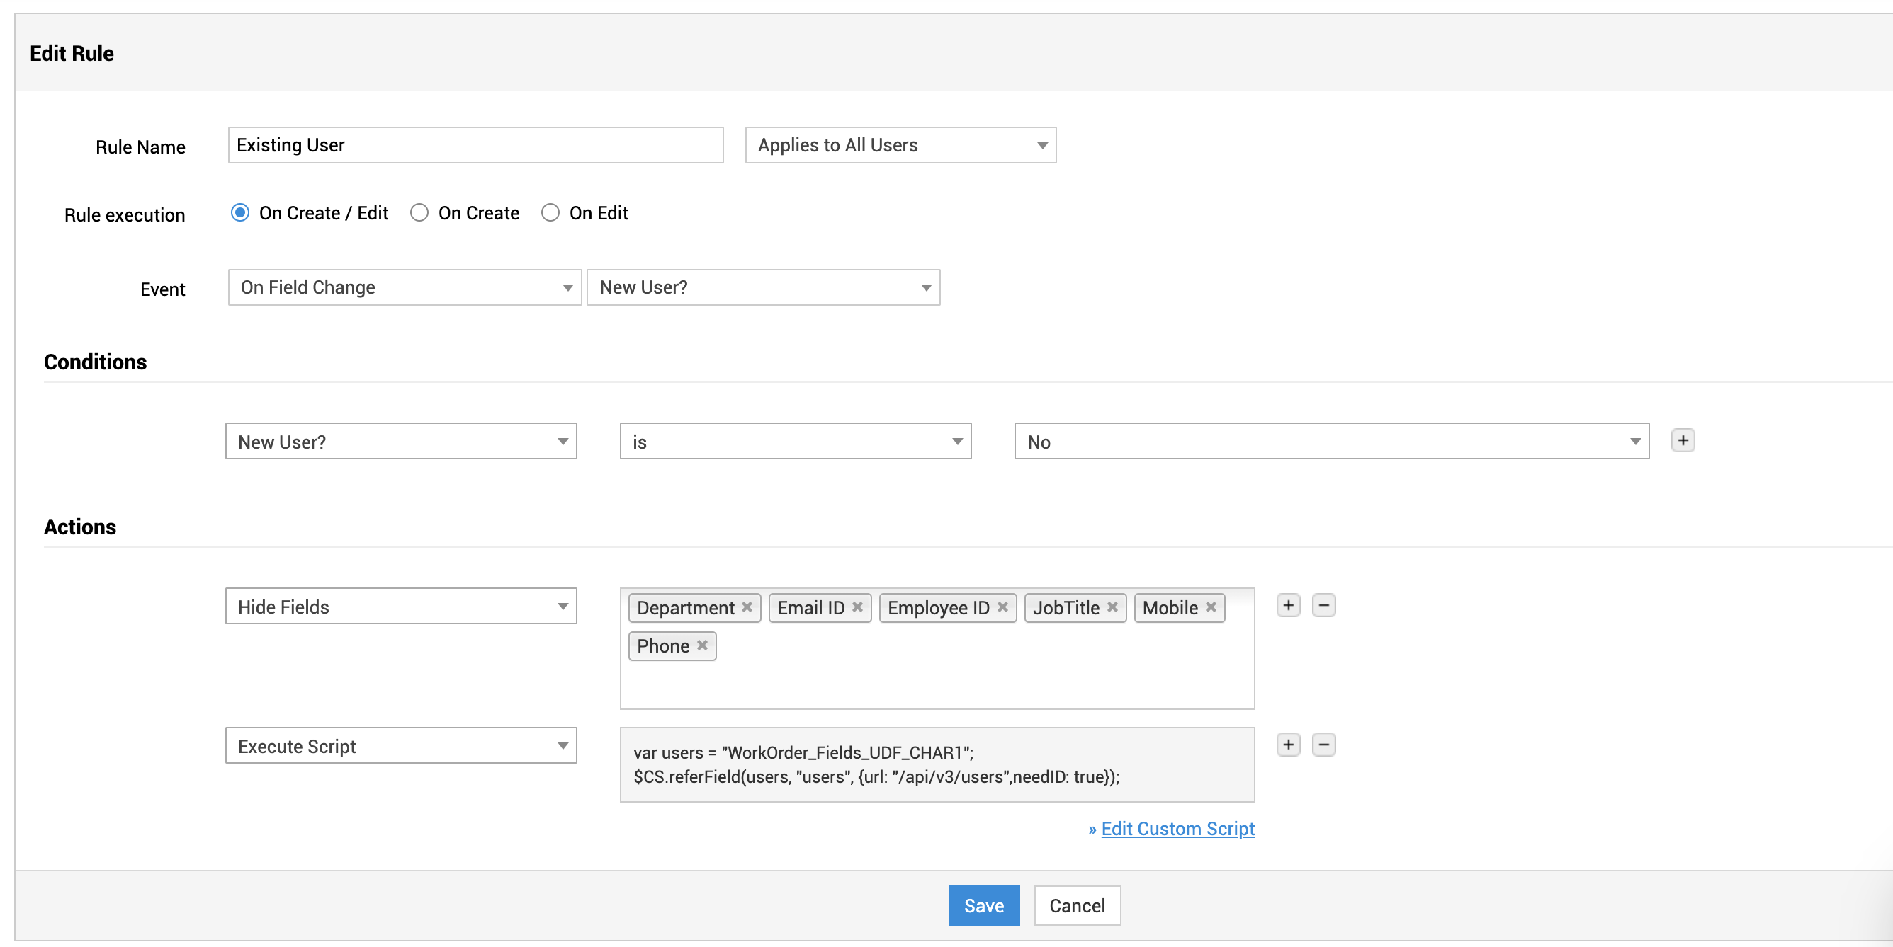Remove Department tag from hidden fields
Screen dimensions: 1893x947
pos(747,607)
